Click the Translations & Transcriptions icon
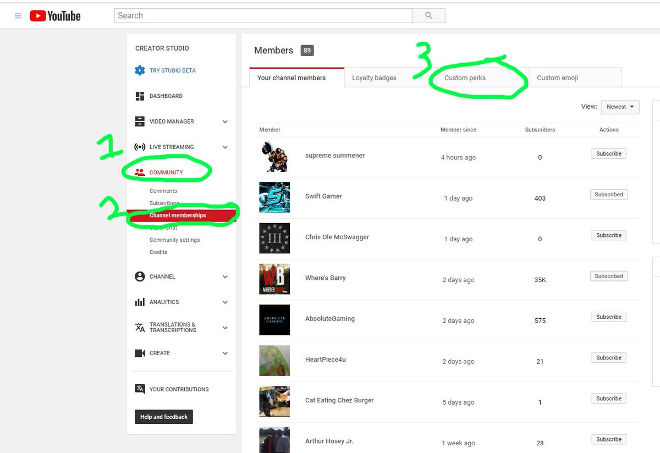 pos(140,327)
